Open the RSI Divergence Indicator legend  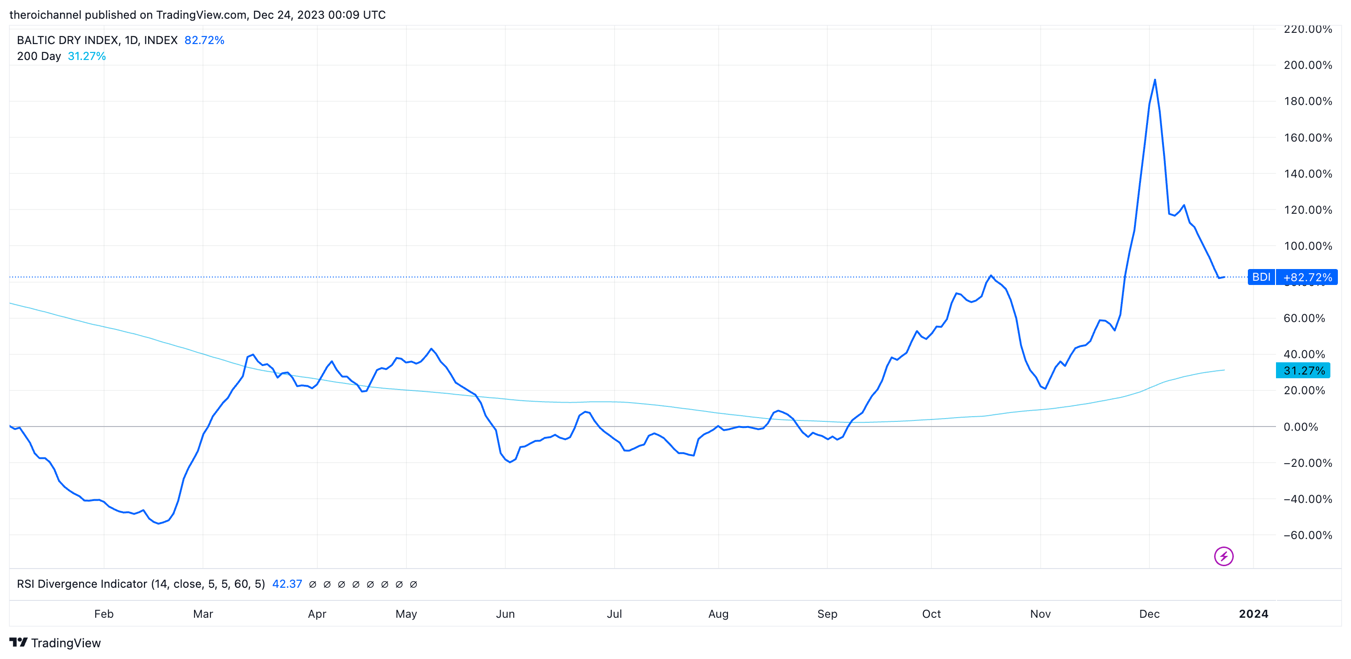pos(141,584)
